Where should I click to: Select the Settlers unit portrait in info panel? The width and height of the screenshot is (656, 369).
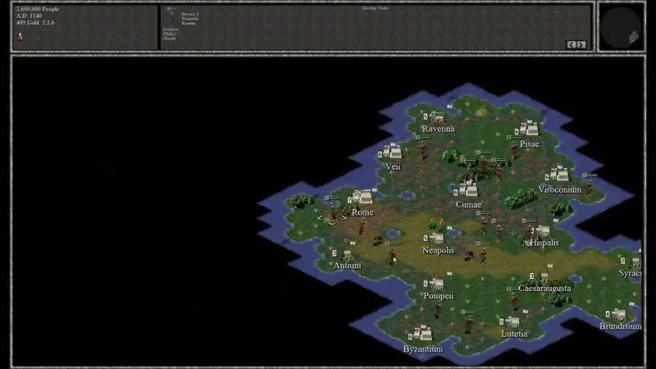click(x=171, y=16)
